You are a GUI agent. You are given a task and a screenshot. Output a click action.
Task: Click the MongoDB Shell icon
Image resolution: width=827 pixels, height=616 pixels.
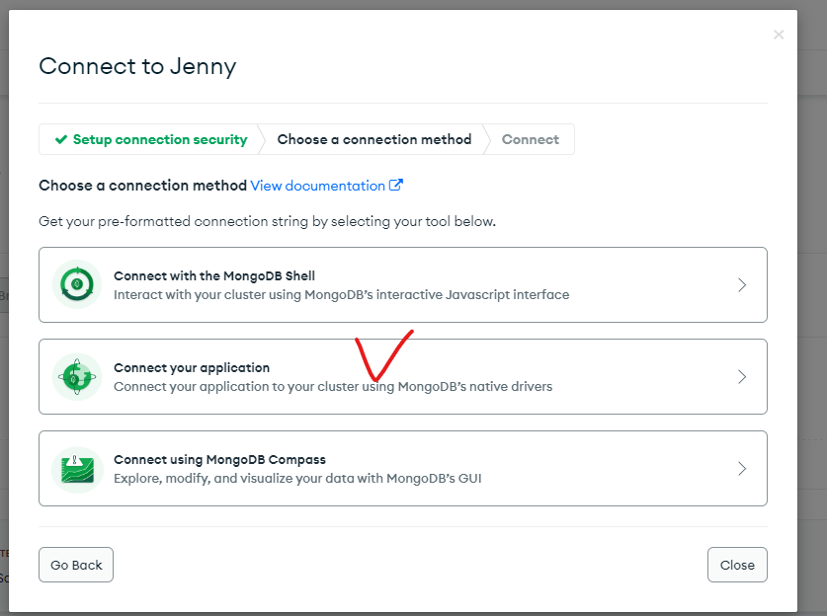77,284
